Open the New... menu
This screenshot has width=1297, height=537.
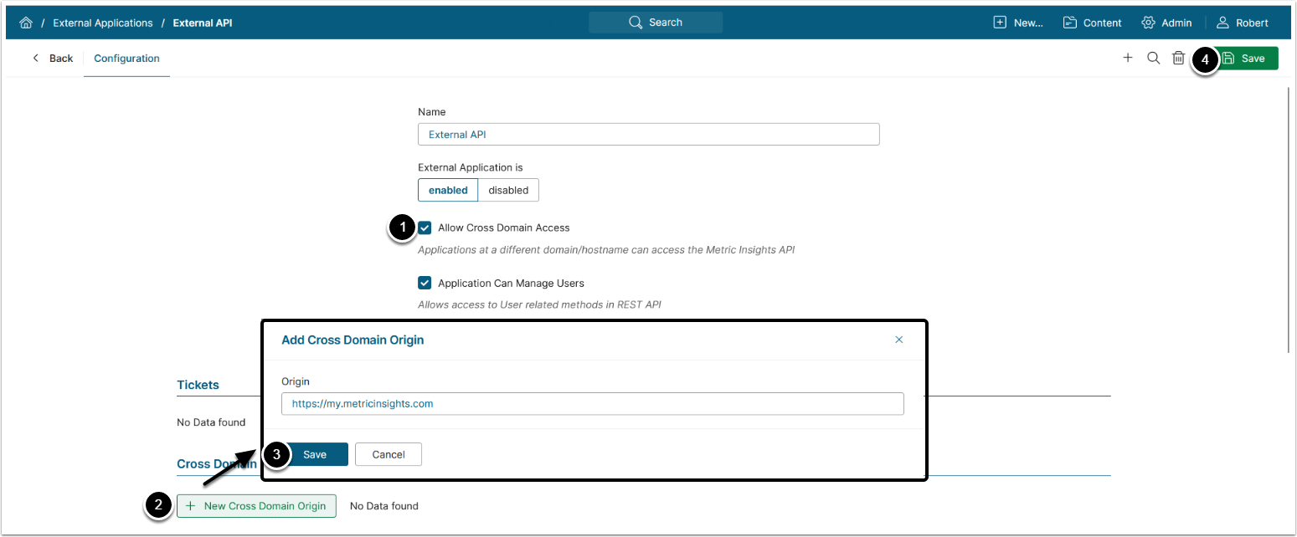1017,23
